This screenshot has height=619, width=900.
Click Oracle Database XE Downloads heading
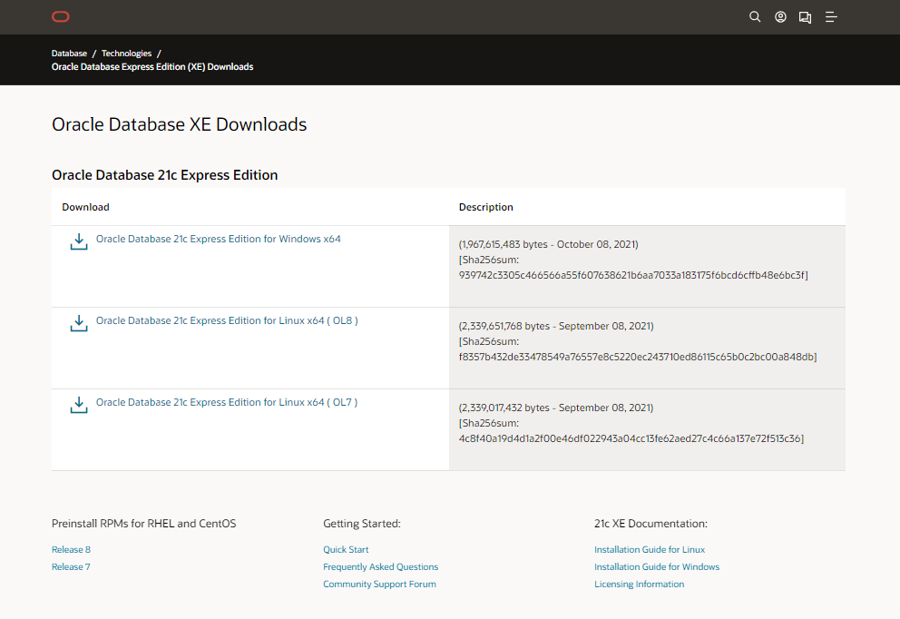click(179, 124)
